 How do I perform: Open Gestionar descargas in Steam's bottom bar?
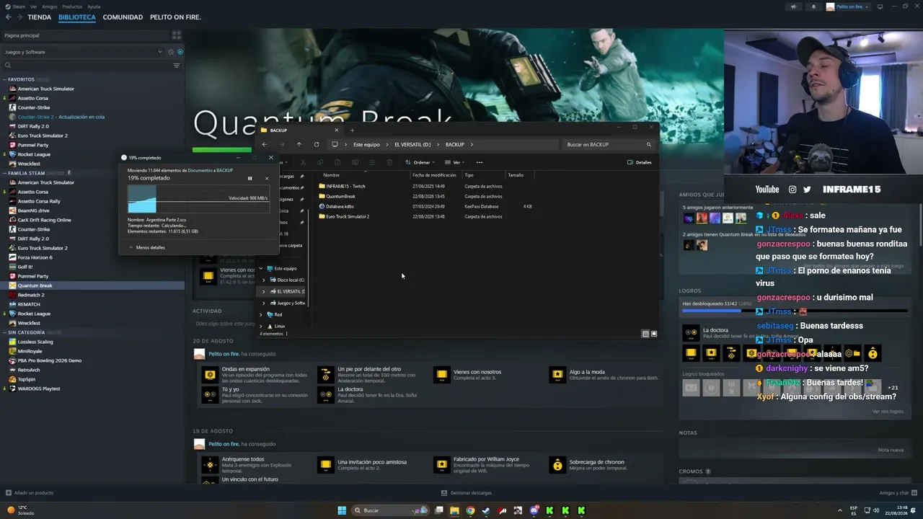[467, 493]
